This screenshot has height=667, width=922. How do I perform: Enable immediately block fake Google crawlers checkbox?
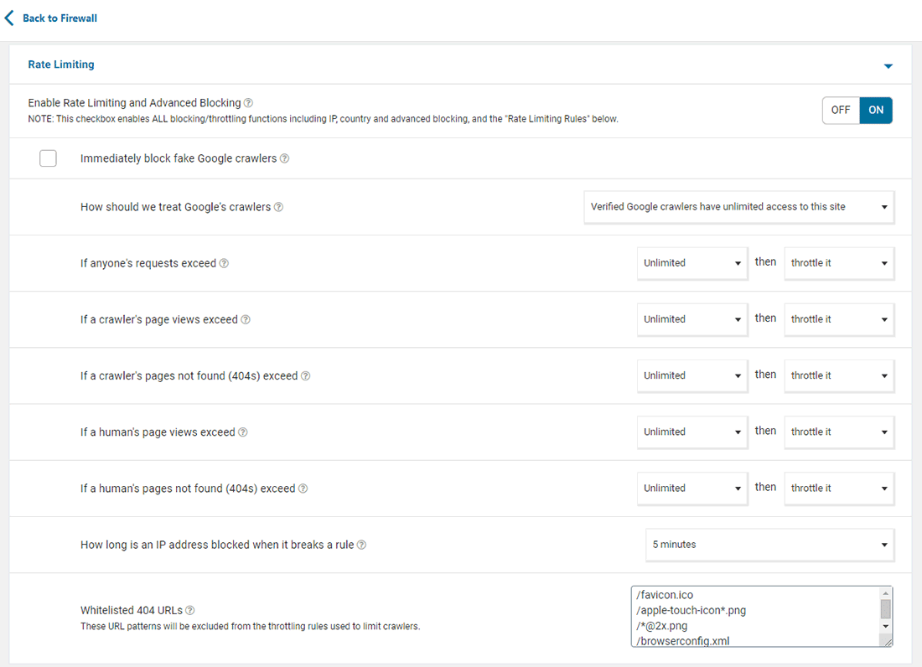pos(48,158)
